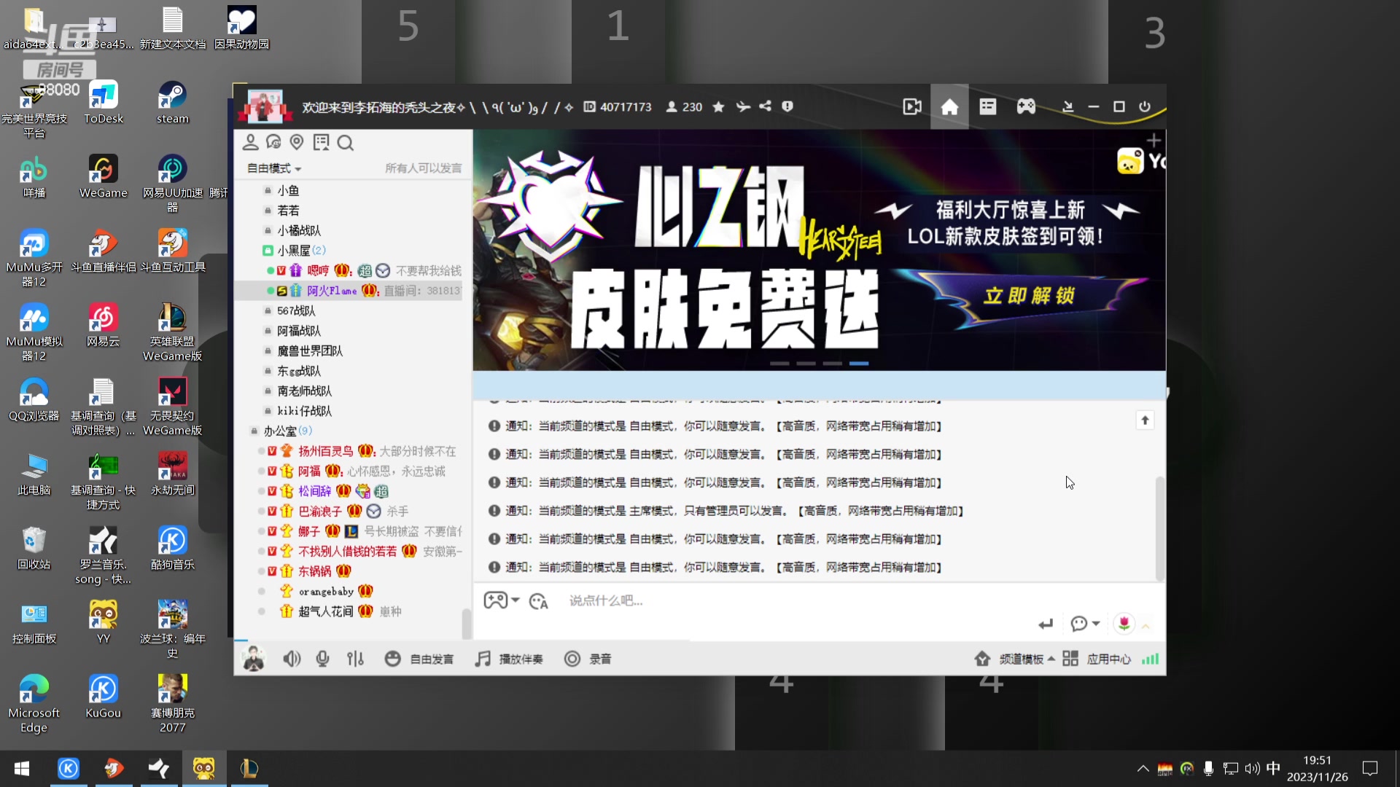Expand the 办公室 channel group
This screenshot has height=787, width=1400.
pos(284,431)
